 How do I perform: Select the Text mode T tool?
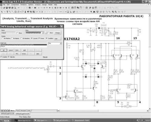(7, 12)
